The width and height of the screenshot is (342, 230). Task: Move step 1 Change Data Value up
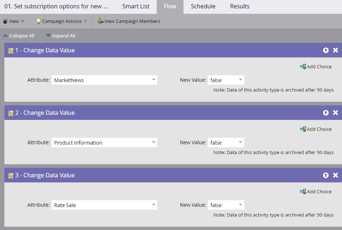click(x=326, y=51)
